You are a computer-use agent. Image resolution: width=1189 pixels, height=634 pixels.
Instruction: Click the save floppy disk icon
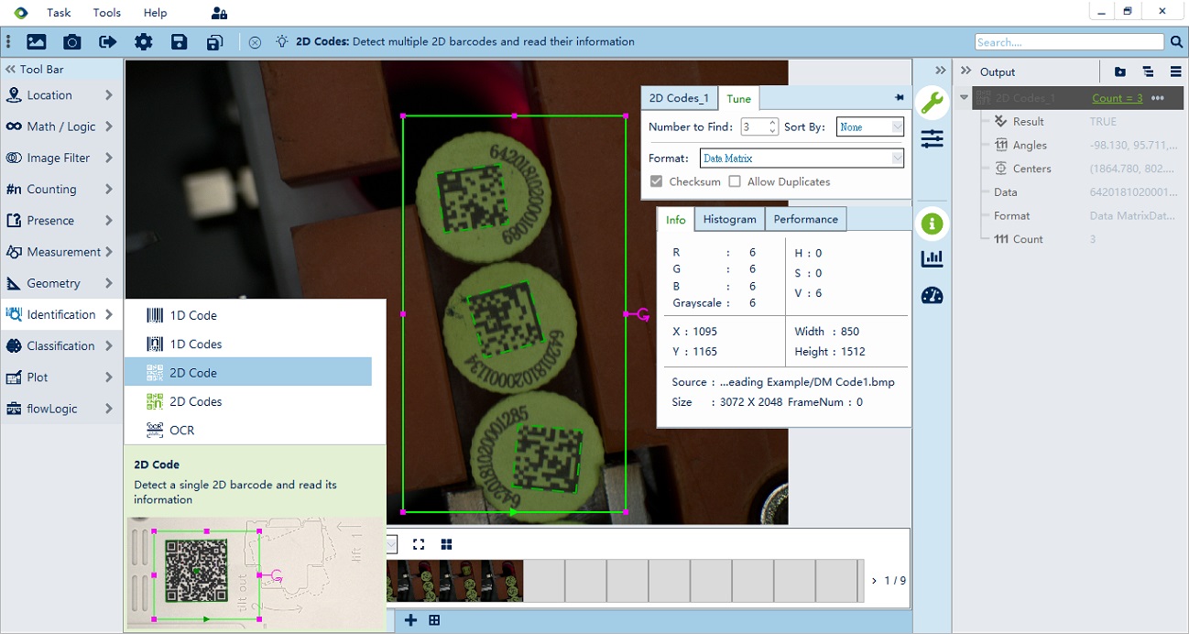pos(180,41)
